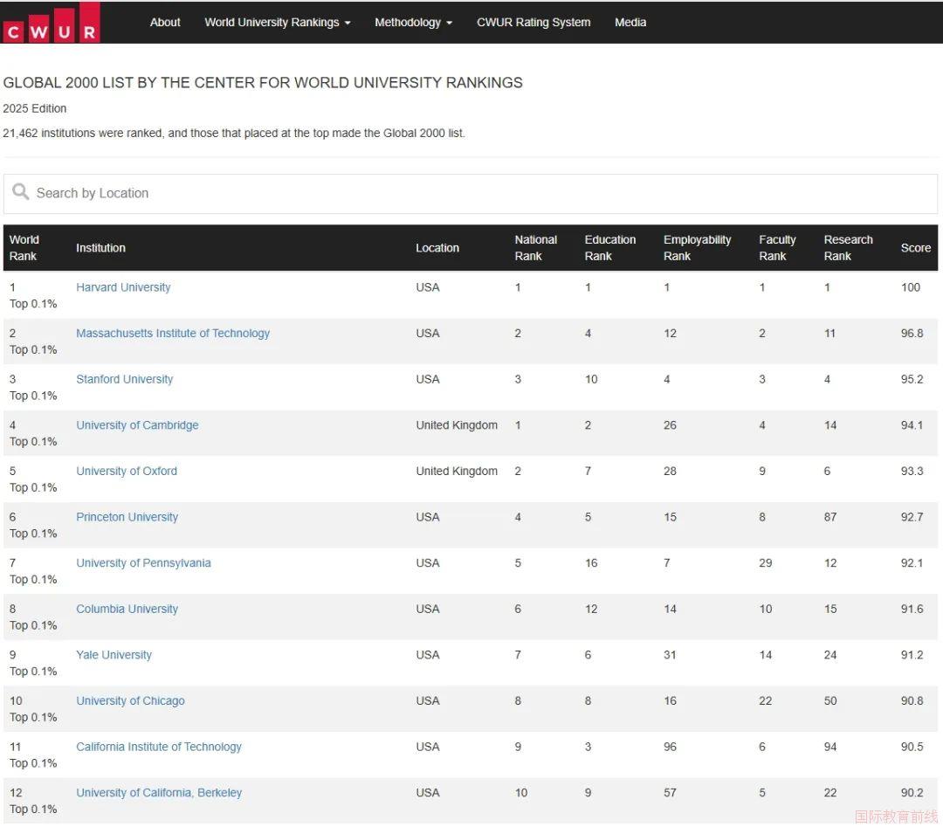Viewport: 943px width, 827px height.
Task: Click Caltech's employability rank 96
Action: (670, 747)
